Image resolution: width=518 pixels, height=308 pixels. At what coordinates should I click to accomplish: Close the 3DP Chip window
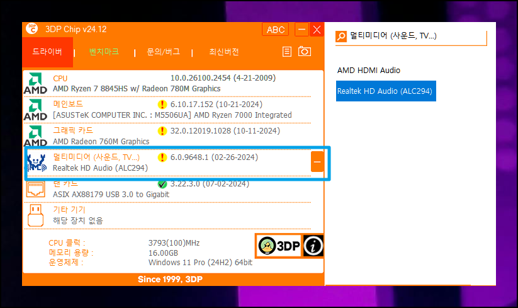click(x=317, y=30)
